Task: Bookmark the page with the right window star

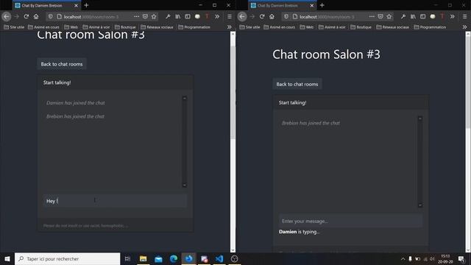Action: coord(389,16)
